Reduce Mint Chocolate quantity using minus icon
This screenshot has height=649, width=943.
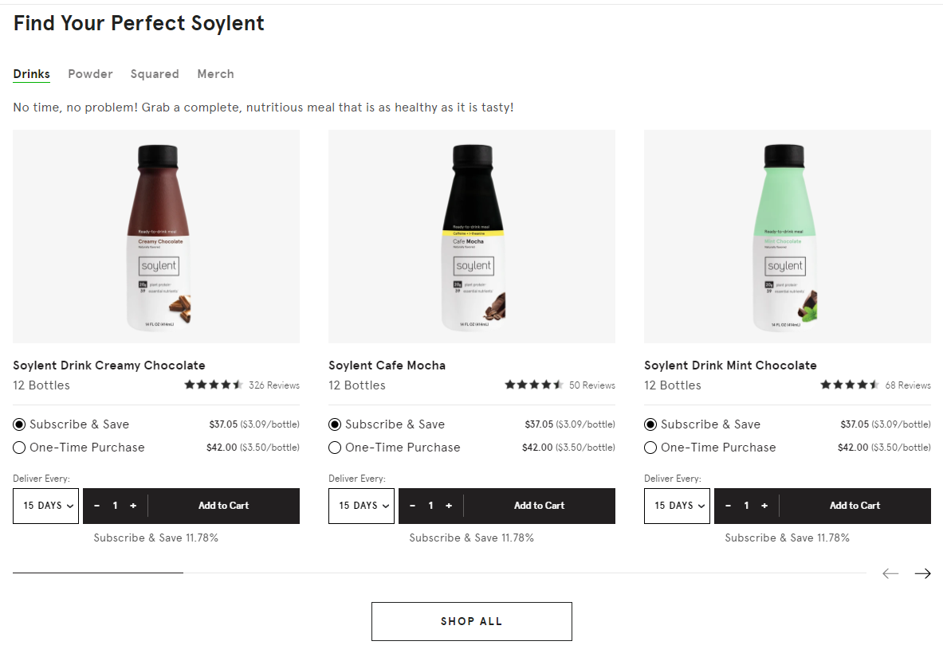click(729, 506)
